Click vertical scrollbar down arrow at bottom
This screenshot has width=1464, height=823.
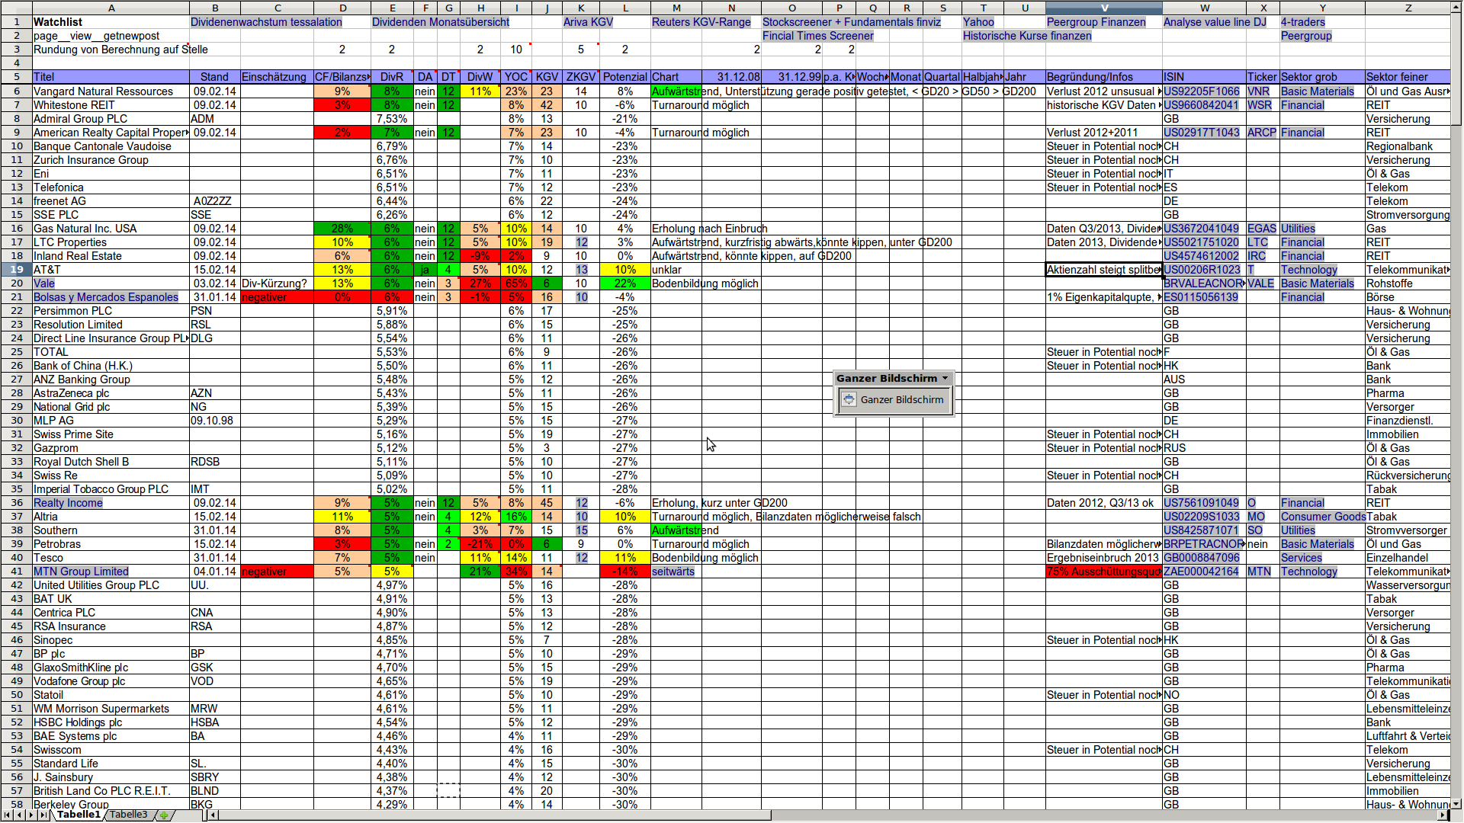pyautogui.click(x=1456, y=803)
